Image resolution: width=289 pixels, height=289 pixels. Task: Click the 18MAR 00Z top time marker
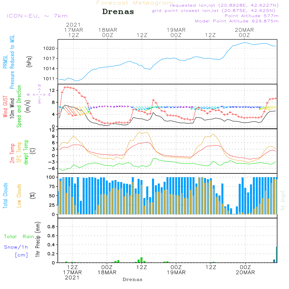[108, 32]
